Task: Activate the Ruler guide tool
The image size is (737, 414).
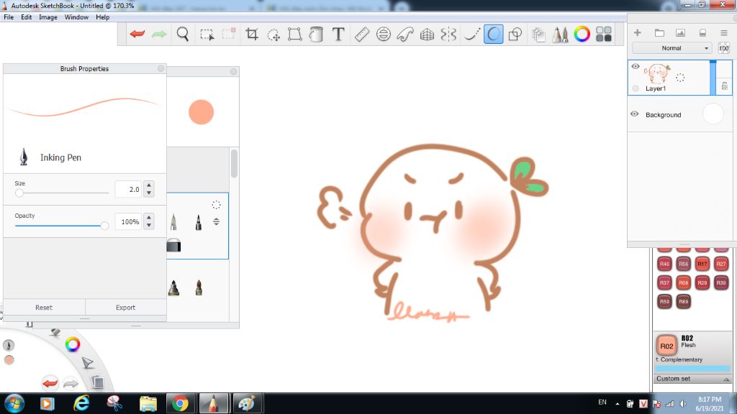Action: coord(361,34)
